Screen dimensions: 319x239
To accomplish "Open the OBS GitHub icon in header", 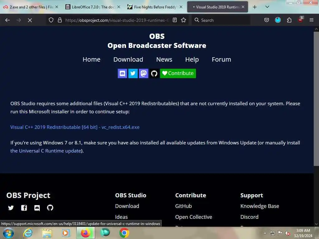I will point(154,73).
